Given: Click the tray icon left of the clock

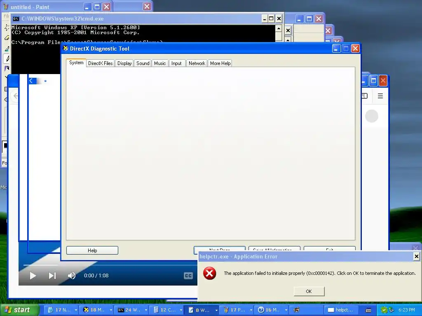Looking at the screenshot, I should click(x=391, y=310).
